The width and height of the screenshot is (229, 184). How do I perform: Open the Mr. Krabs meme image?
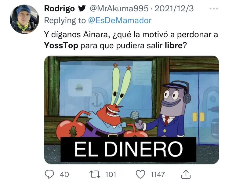(x=131, y=110)
